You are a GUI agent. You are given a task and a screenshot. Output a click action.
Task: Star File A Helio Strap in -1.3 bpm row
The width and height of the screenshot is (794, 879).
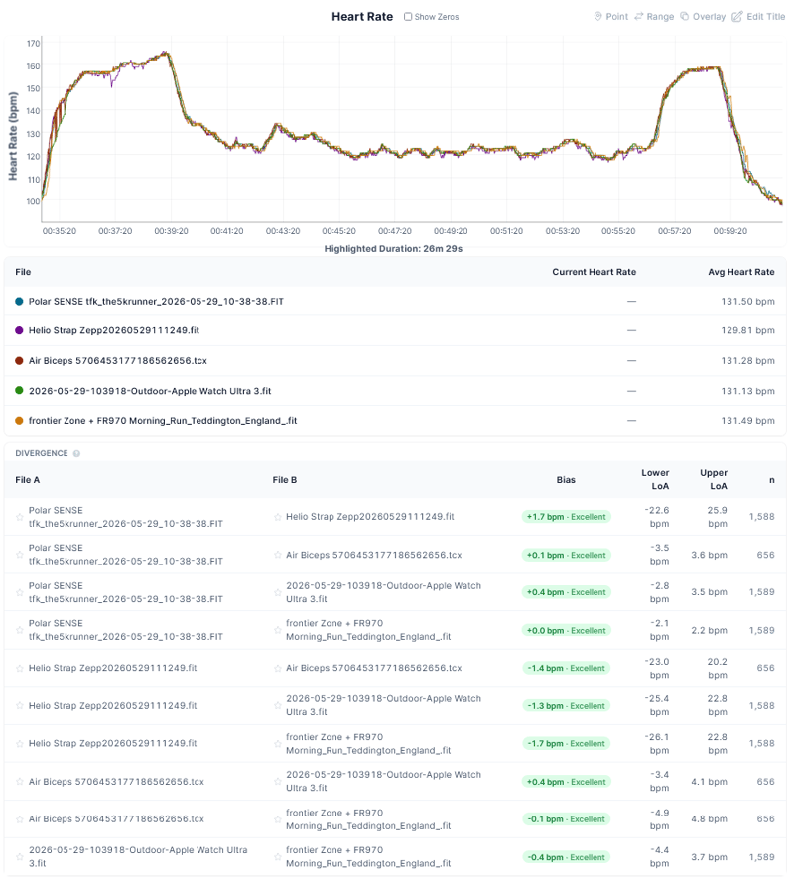click(20, 706)
